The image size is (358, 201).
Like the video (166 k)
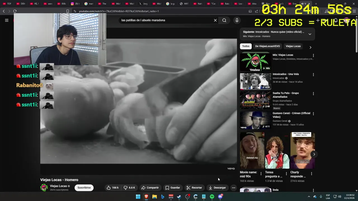tap(112, 188)
